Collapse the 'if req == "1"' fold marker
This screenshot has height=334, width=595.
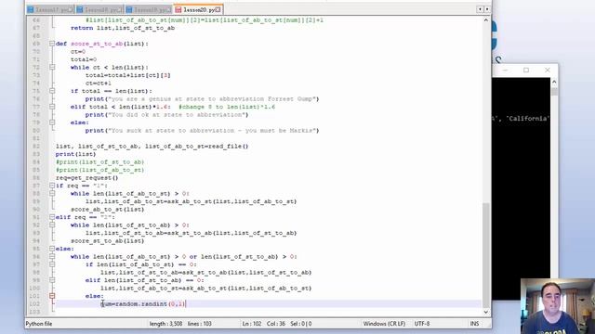coord(52,186)
